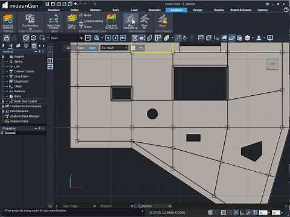This screenshot has height=217, width=290.
Task: Select the Modal analysis case
Action: coord(85,16)
